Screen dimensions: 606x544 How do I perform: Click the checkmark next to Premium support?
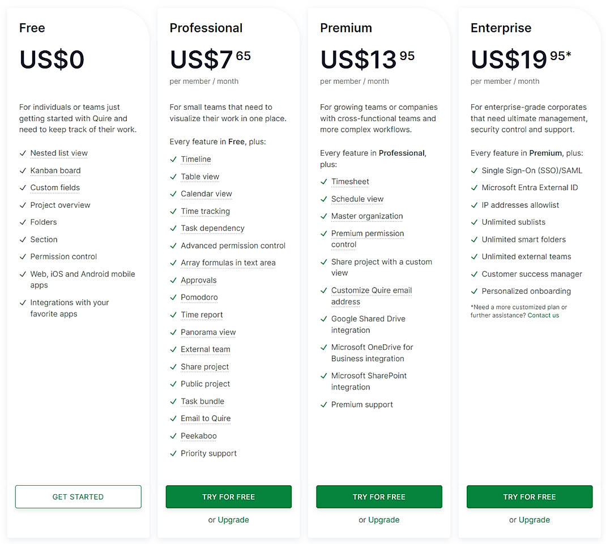[x=323, y=405]
